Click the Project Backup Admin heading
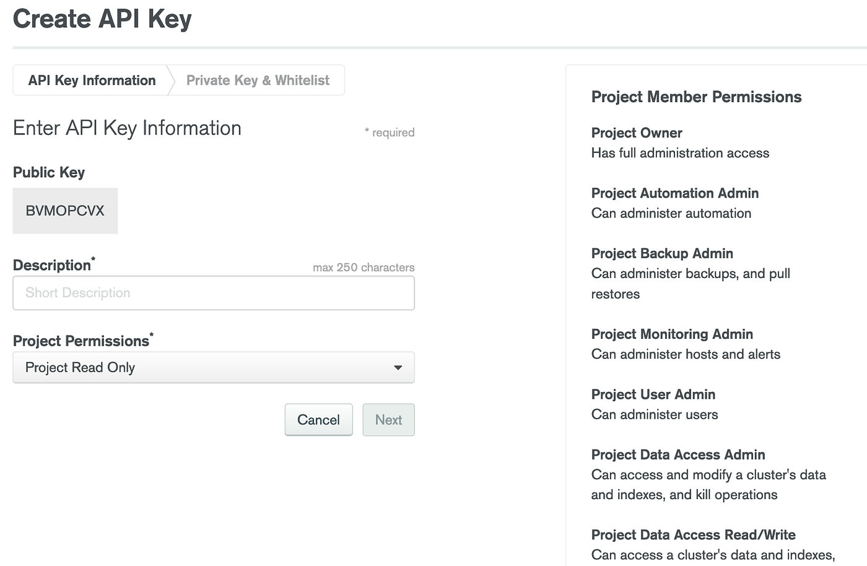867x566 pixels. click(662, 253)
